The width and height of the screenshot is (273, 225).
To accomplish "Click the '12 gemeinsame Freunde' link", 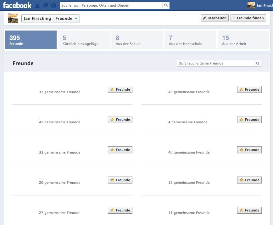I will tap(189, 183).
